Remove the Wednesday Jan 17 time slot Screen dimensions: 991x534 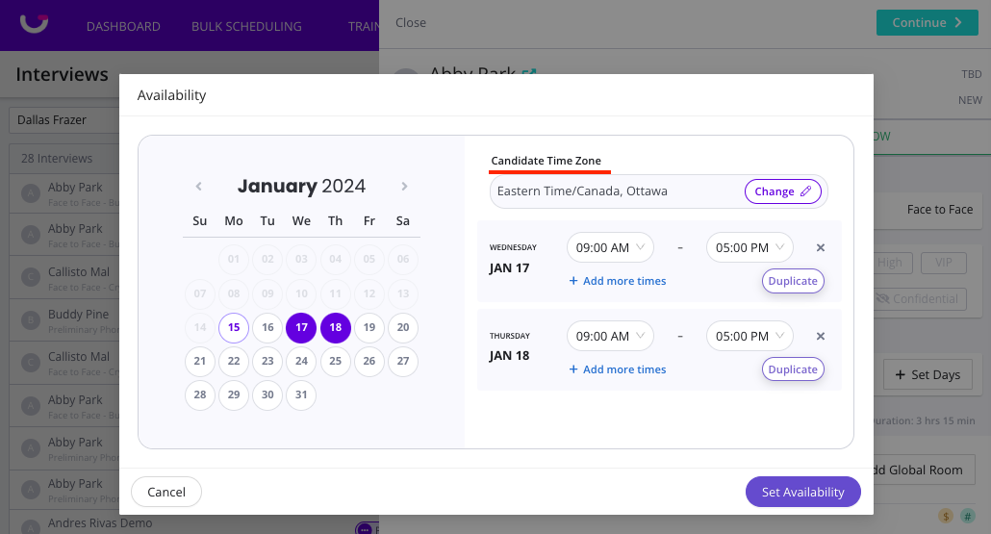coord(821,247)
